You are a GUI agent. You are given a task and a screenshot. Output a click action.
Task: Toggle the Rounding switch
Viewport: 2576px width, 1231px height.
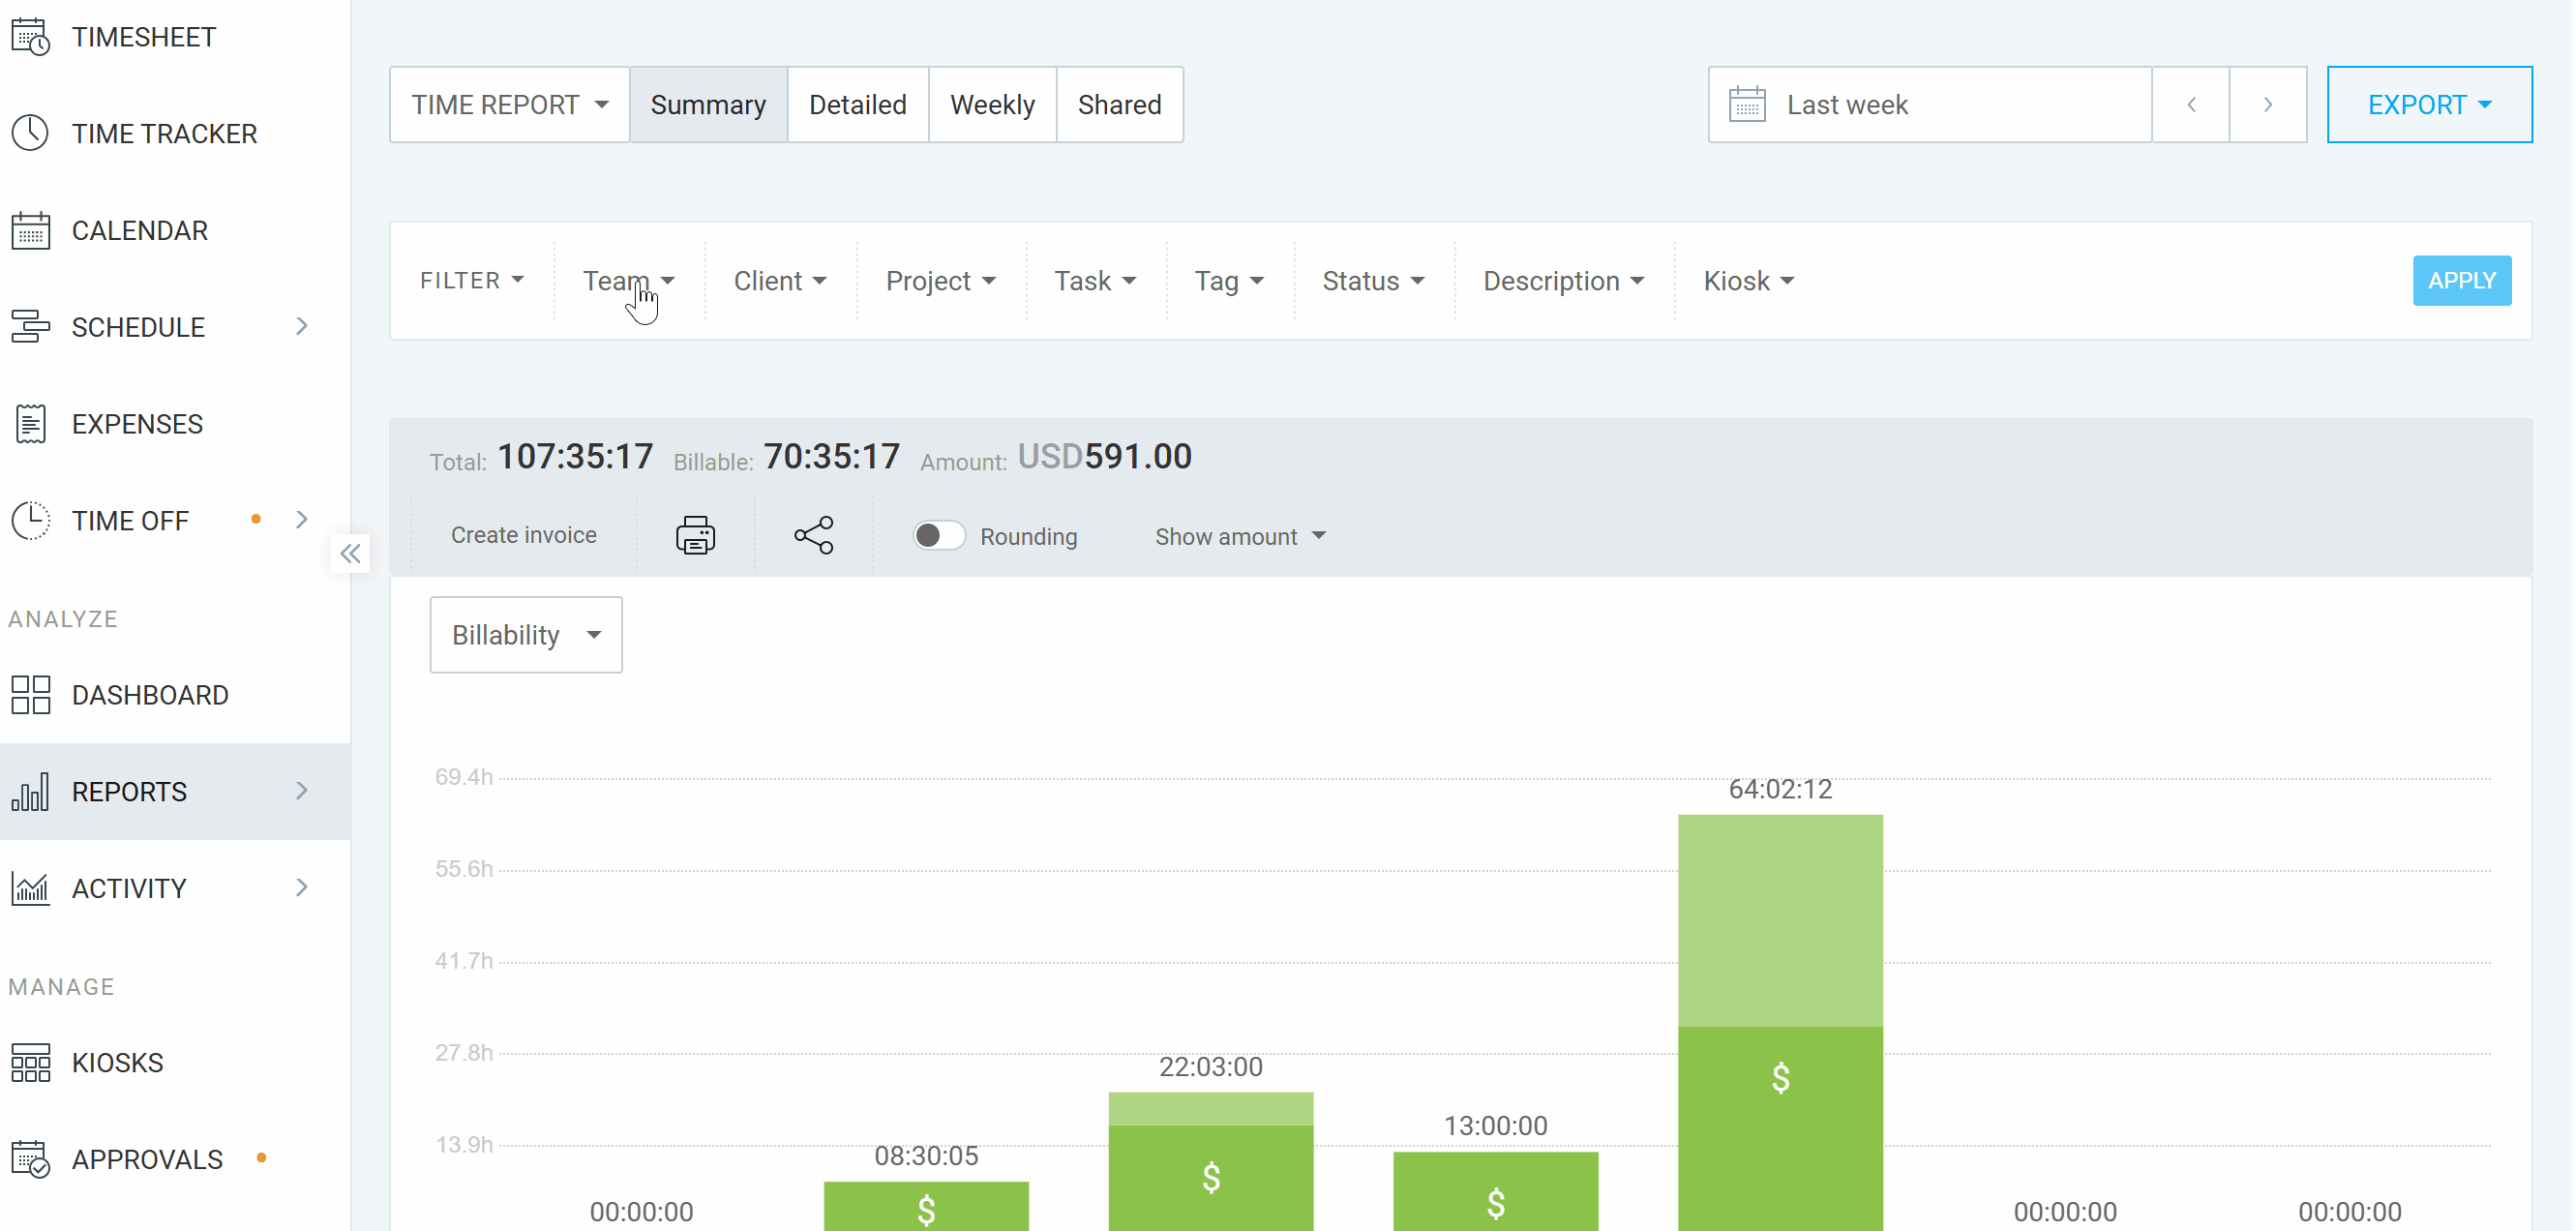(x=939, y=536)
